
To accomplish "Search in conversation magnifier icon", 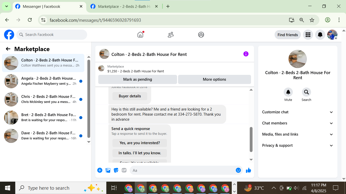I will click(x=306, y=92).
